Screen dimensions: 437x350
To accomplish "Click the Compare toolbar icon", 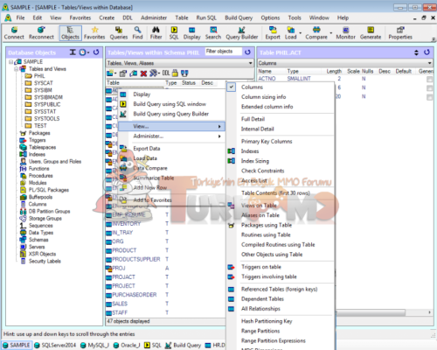I will tap(316, 32).
